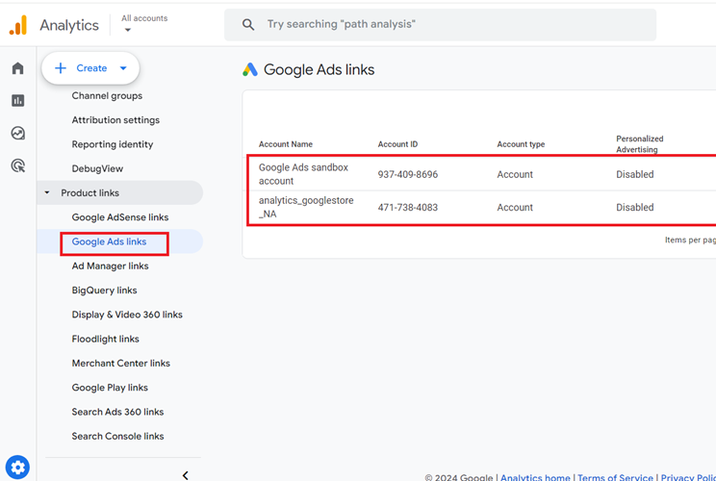The width and height of the screenshot is (716, 481).
Task: Select BigQuery links
Action: pos(104,291)
